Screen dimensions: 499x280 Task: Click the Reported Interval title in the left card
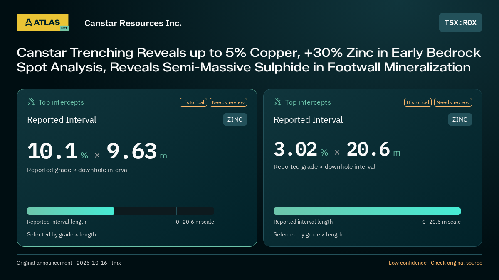click(x=62, y=120)
